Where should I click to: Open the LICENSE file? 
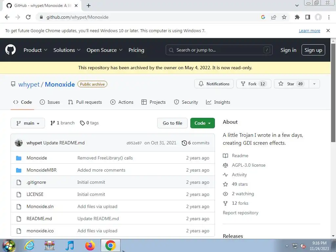35,194
